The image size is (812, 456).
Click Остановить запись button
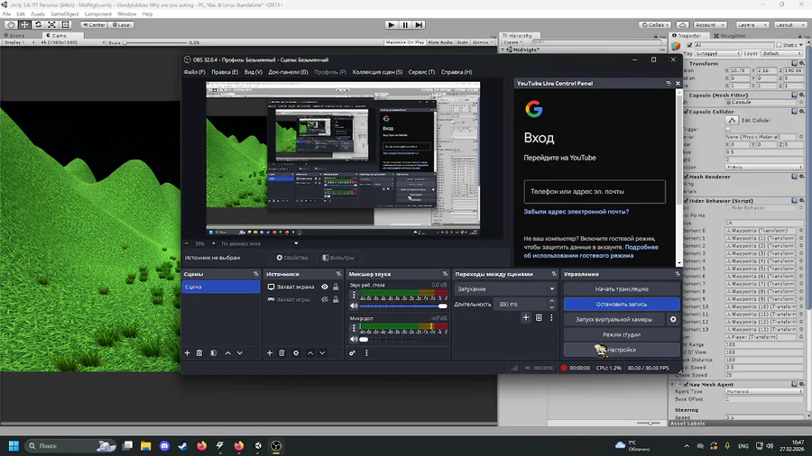coord(621,304)
